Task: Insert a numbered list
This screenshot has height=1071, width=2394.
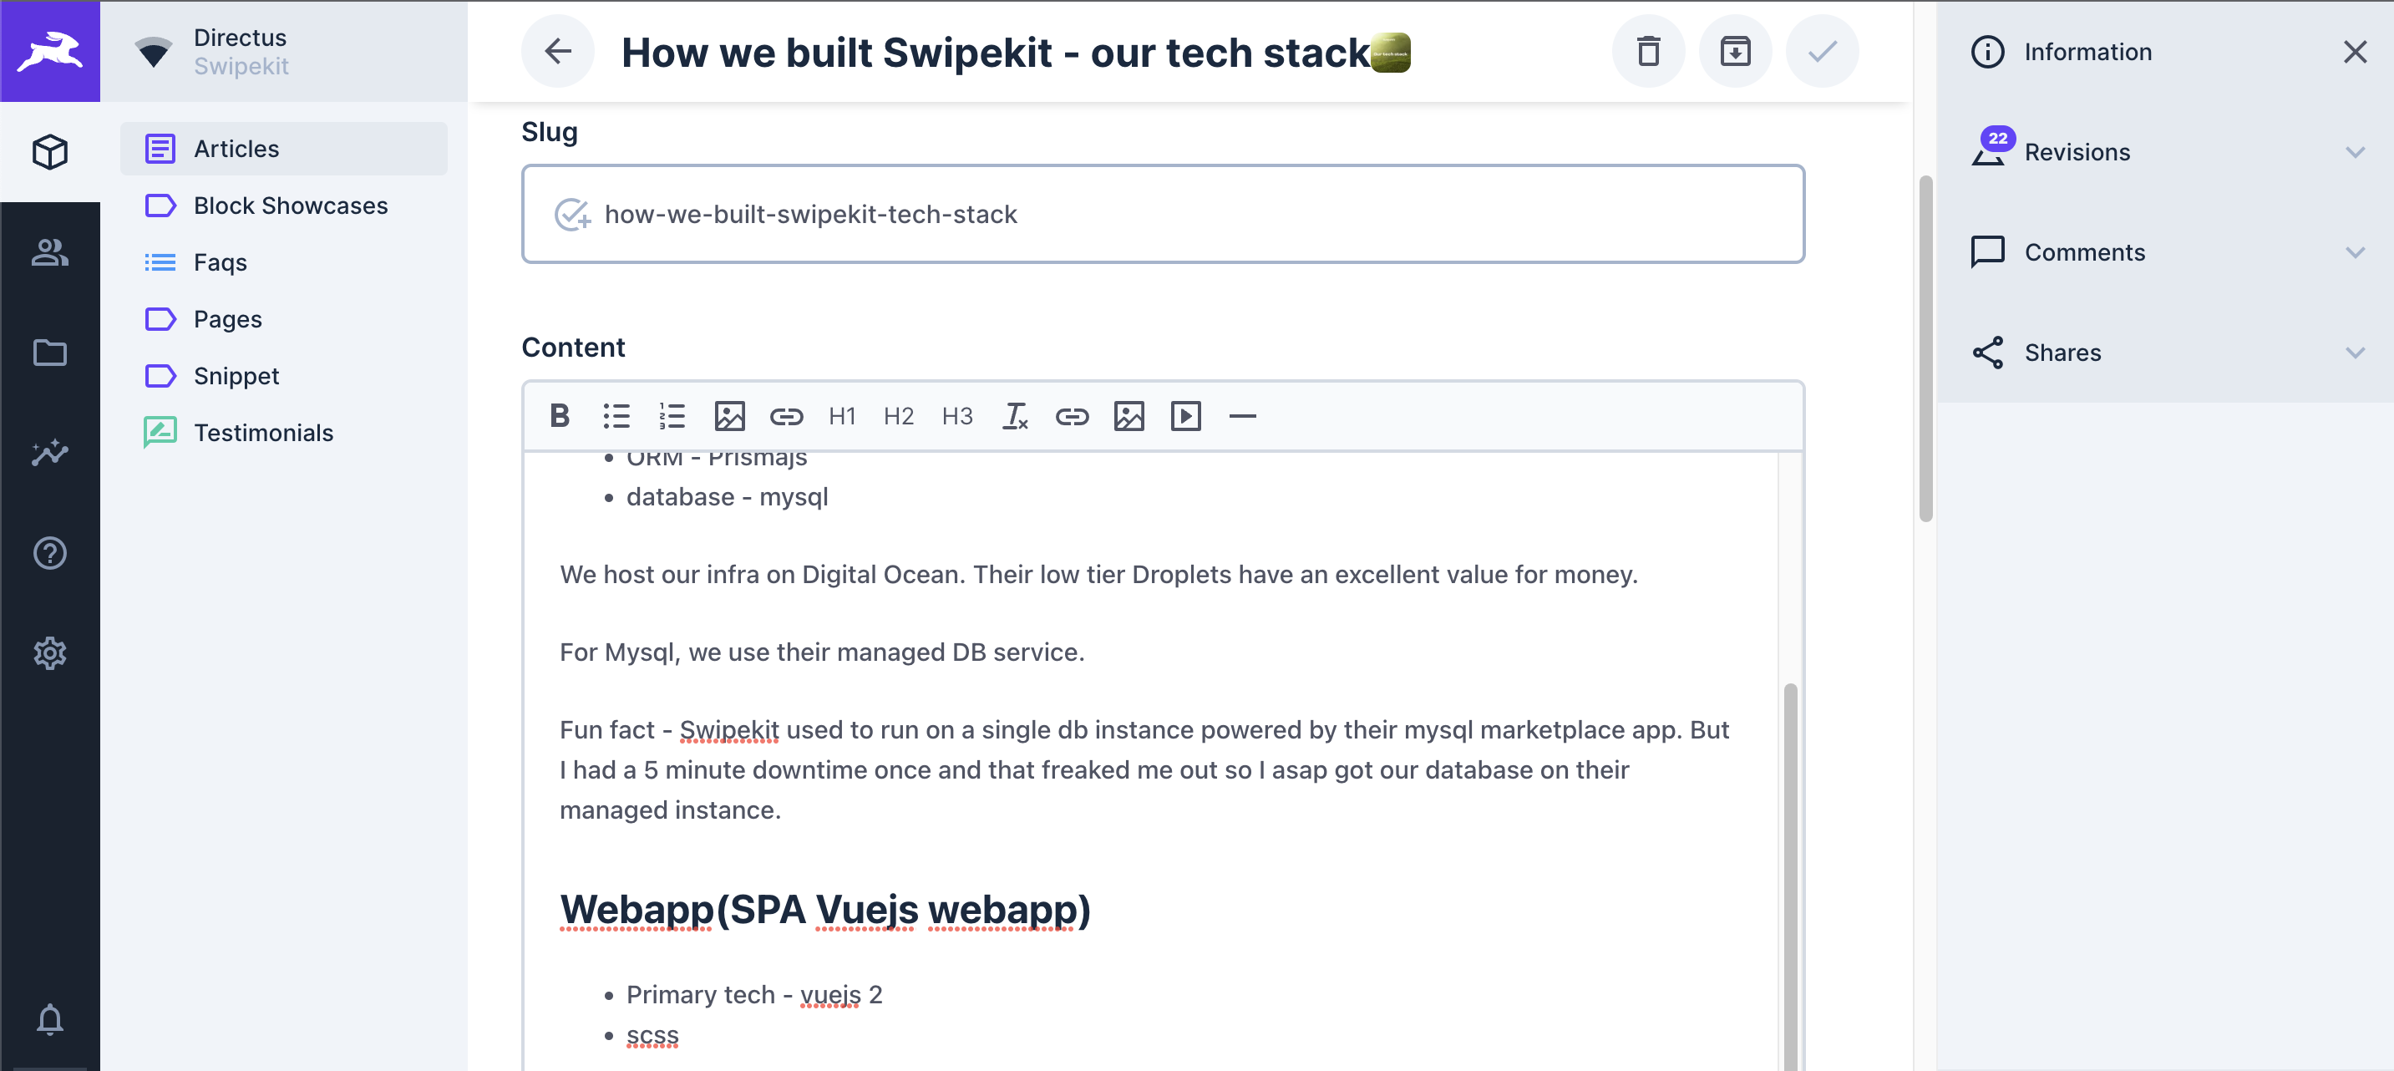Action: click(672, 415)
